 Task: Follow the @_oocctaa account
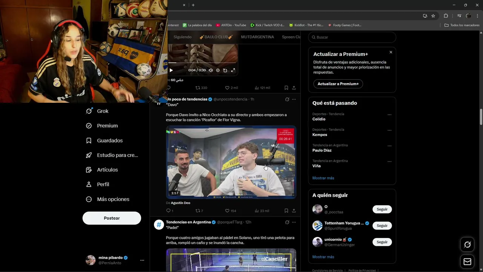pos(382,209)
